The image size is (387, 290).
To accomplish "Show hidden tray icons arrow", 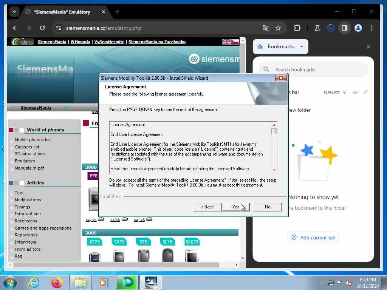I will click(321, 283).
